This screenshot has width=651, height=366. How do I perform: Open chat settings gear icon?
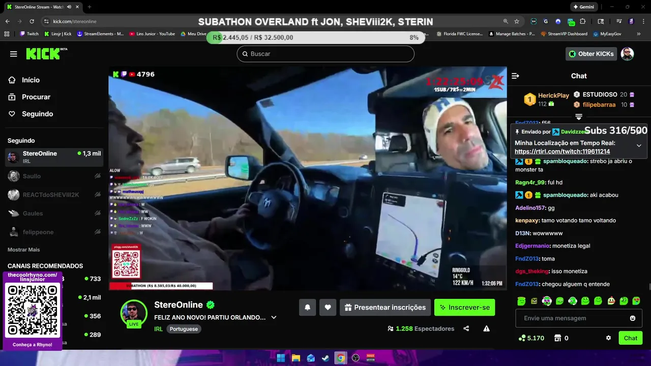tap(608, 338)
